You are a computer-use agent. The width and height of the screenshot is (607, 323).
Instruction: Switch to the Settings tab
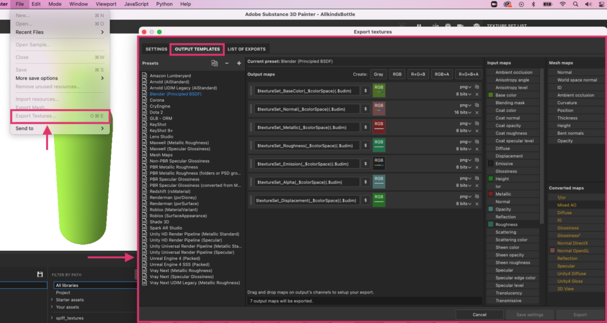(x=156, y=49)
